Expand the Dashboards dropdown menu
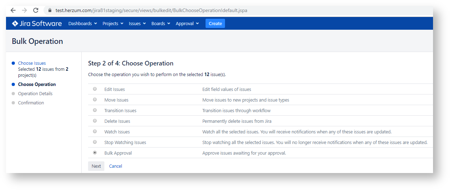This screenshot has width=450, height=190. (x=82, y=24)
